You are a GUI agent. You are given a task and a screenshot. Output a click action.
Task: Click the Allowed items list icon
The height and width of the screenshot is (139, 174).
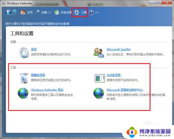100,78
